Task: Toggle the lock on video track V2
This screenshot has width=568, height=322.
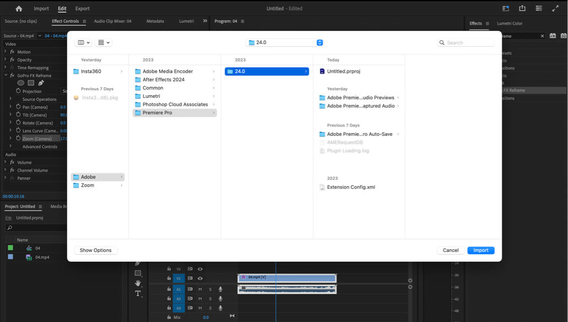Action: [169, 269]
